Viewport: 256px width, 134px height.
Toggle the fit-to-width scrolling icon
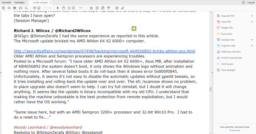click(x=91, y=8)
